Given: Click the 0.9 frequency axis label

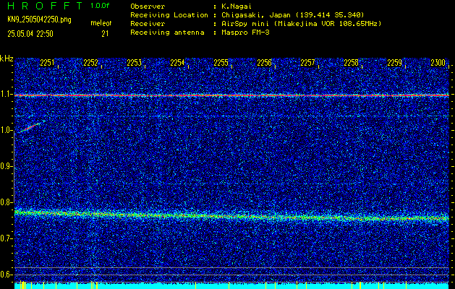Looking at the screenshot, I should (x=6, y=166).
